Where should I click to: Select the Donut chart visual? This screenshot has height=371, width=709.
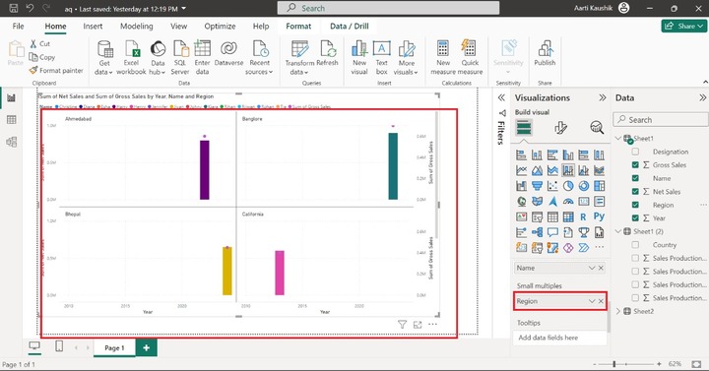(x=584, y=186)
